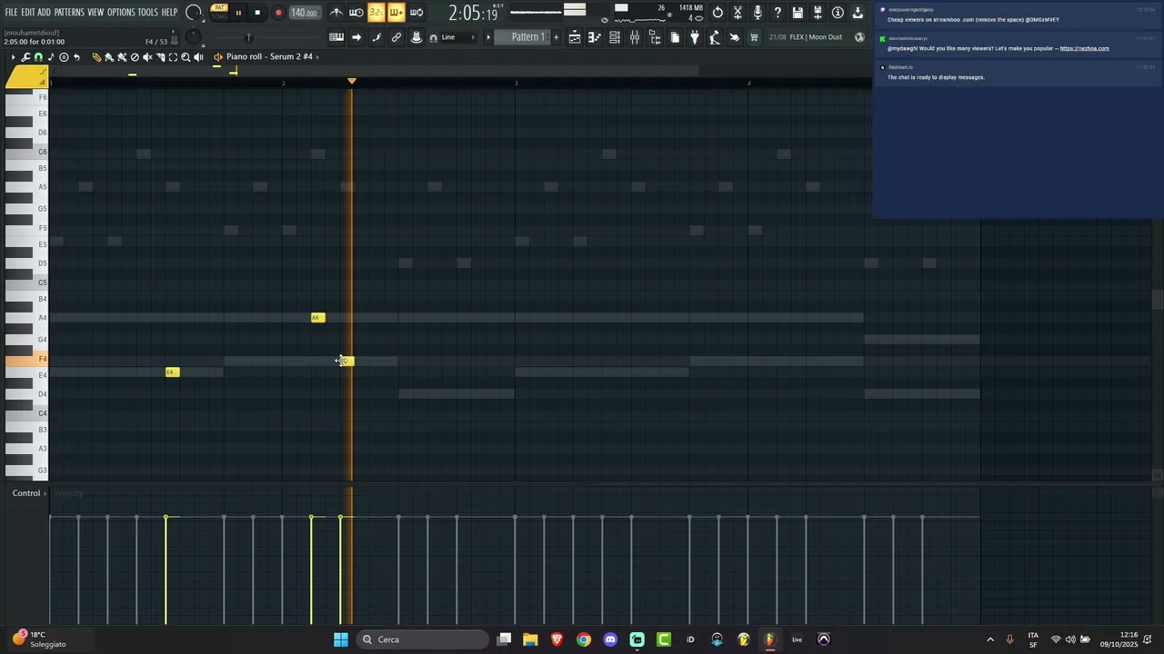Open the VIEW menu
This screenshot has height=654, width=1164.
pyautogui.click(x=95, y=13)
